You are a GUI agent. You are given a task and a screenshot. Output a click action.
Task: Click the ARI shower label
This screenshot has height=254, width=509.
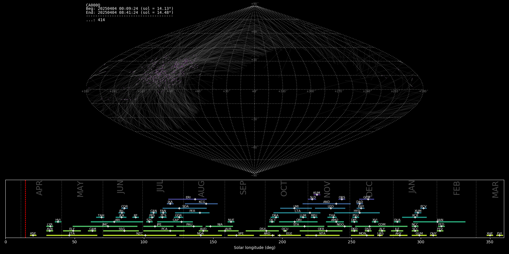click(117, 220)
